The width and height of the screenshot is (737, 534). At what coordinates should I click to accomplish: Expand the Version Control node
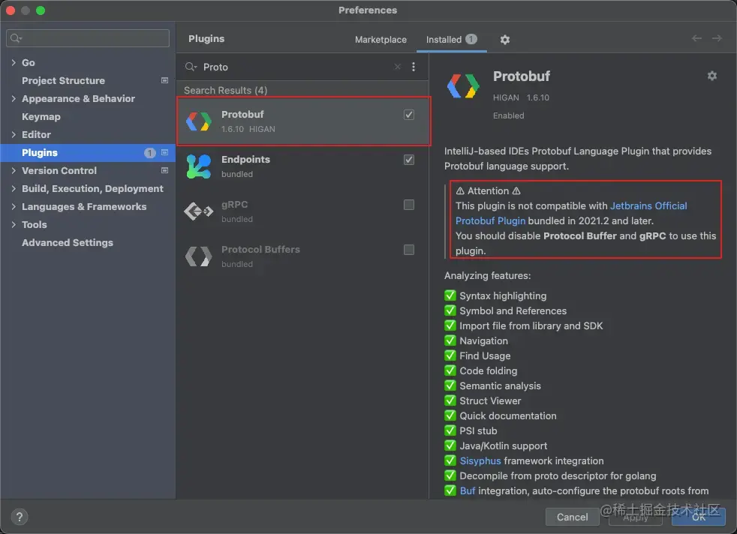tap(14, 170)
